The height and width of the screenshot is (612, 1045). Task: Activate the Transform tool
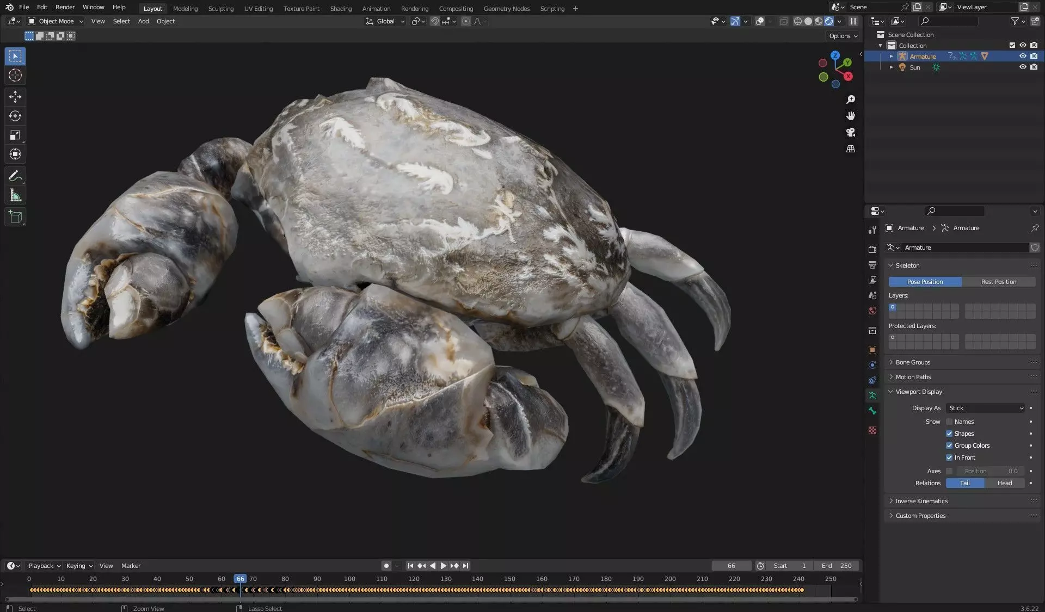pyautogui.click(x=15, y=154)
